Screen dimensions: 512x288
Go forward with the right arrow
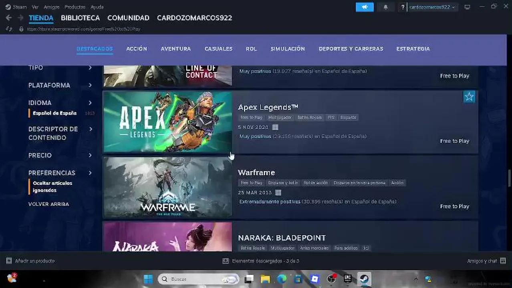coord(20,18)
